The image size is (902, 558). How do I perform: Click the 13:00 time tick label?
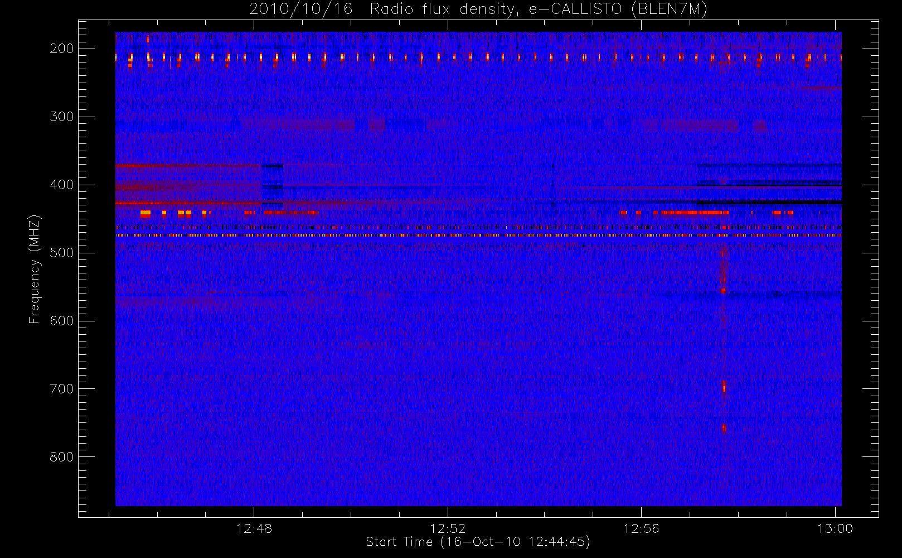(835, 528)
